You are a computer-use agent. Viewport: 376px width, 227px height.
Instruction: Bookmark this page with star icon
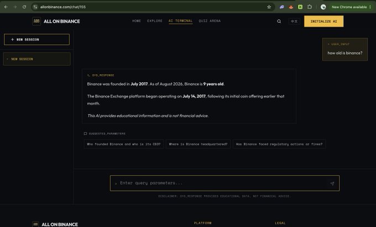pyautogui.click(x=269, y=7)
